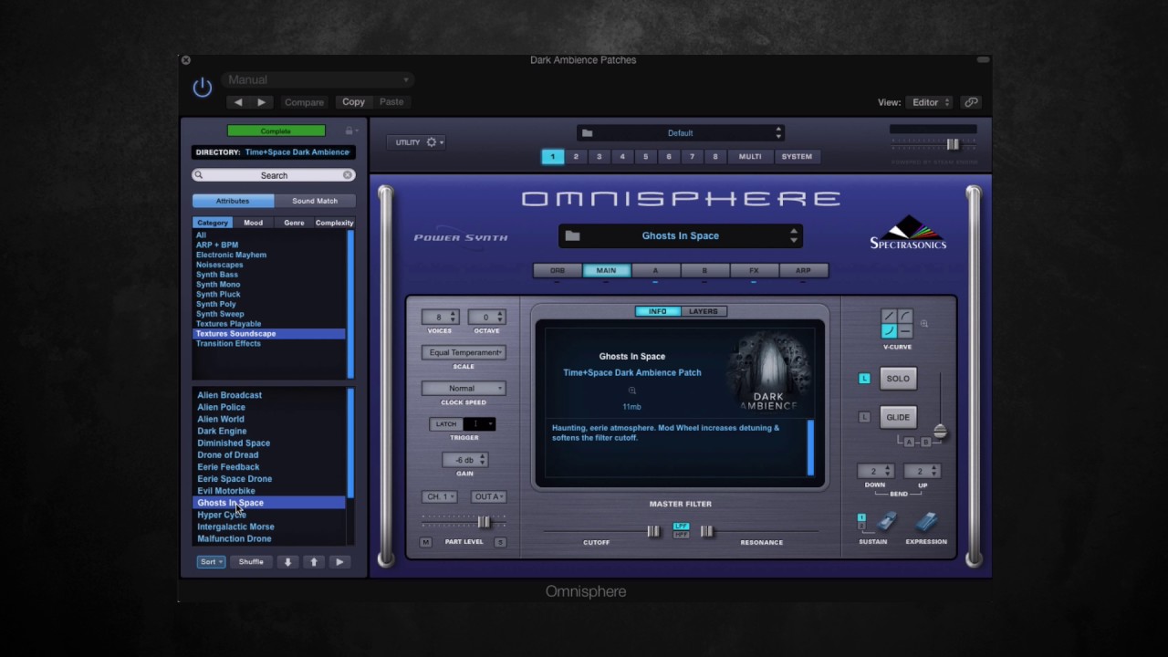Viewport: 1168px width, 657px height.
Task: Mute the part with M button
Action: [425, 542]
